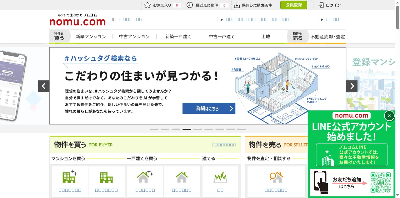Screen dimensions: 400x198
Task: Click the LINE friend-add QR code banner
Action: click(351, 182)
